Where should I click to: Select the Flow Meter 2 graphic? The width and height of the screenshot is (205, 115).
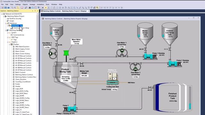(x=135, y=66)
